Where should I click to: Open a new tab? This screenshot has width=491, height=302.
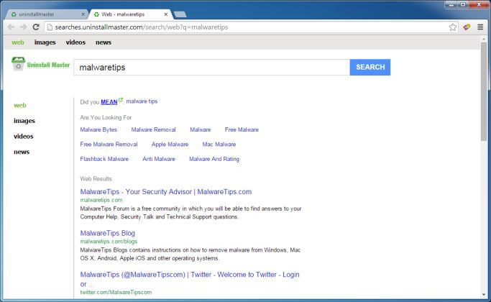(x=180, y=14)
